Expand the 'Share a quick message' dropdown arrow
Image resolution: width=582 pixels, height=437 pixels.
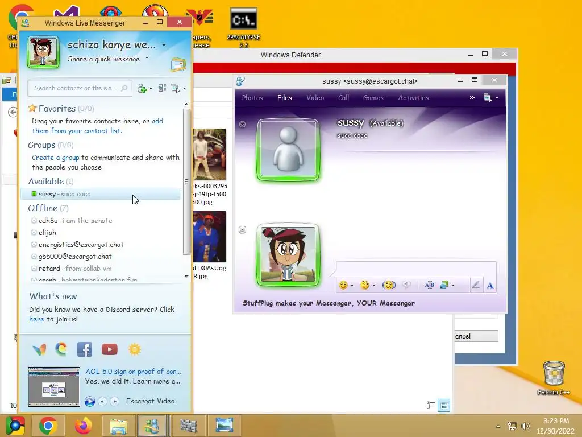pyautogui.click(x=147, y=58)
